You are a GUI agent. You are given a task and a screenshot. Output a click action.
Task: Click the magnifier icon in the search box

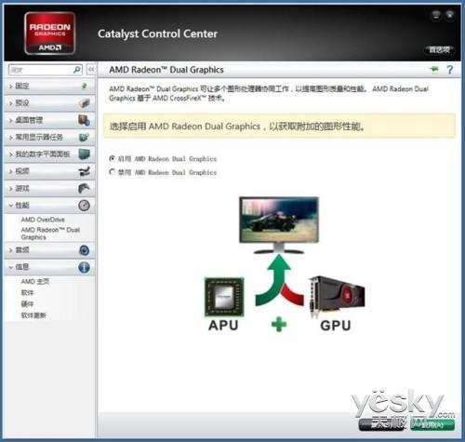coord(76,70)
